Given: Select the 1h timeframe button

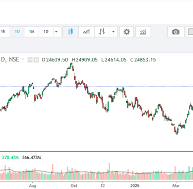Looking at the screenshot, I should click(x=4, y=31).
